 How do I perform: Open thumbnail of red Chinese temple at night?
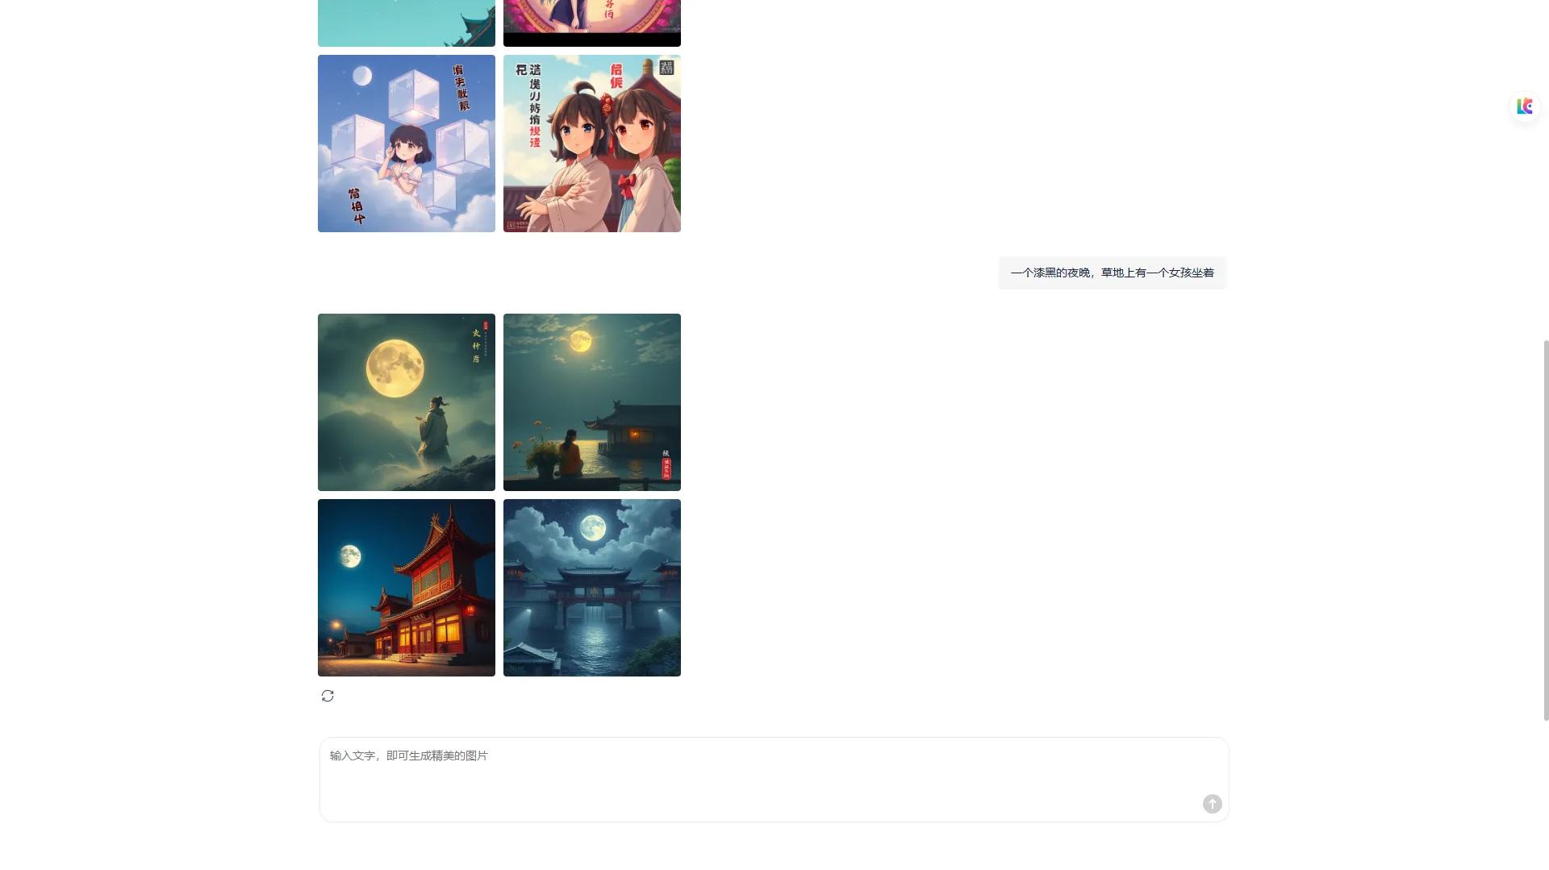[407, 588]
